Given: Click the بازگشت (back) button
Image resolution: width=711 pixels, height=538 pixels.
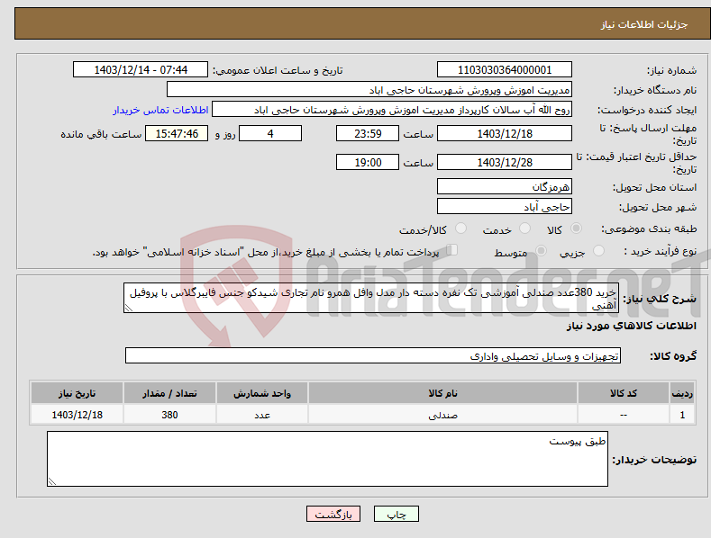Looking at the screenshot, I should [333, 514].
